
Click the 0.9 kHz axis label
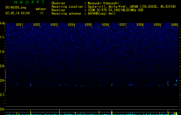pos(2,66)
